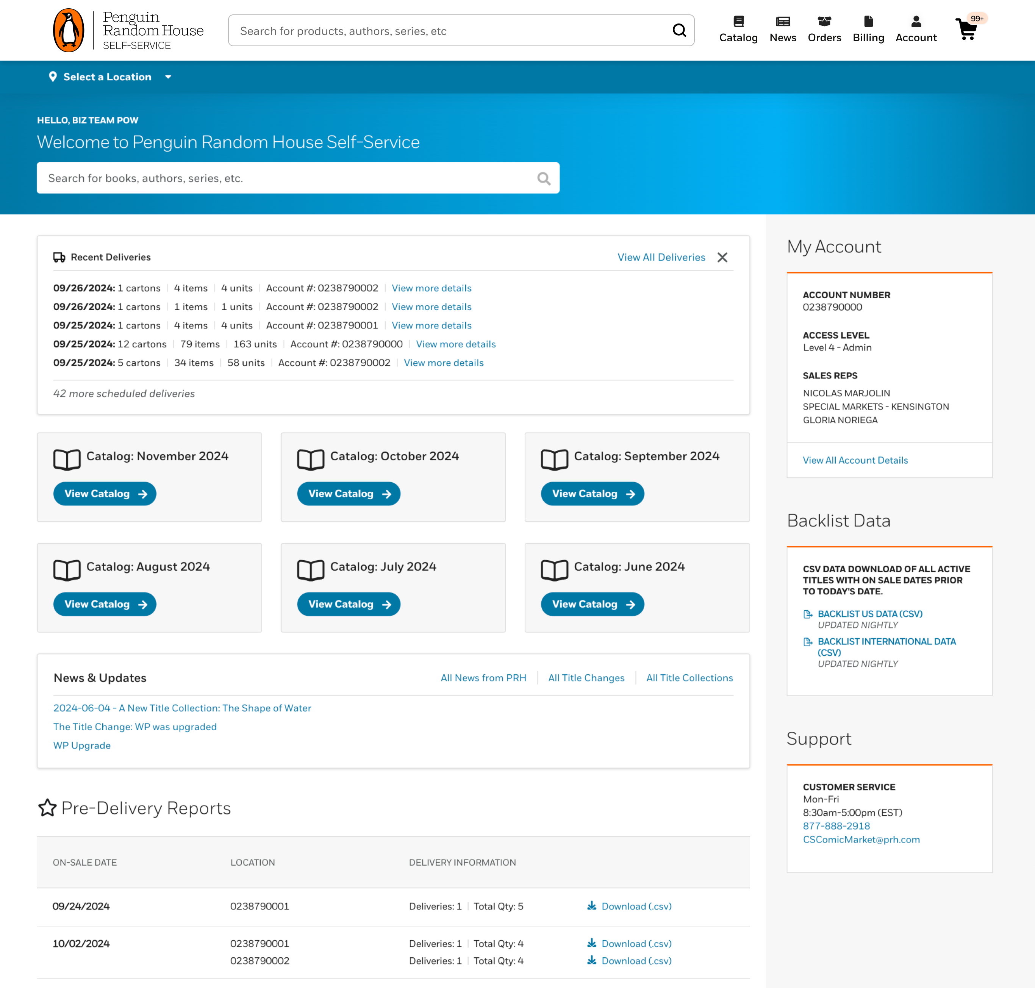1035x988 pixels.
Task: View more details for 09/26/2024 1 items delivery
Action: 432,306
